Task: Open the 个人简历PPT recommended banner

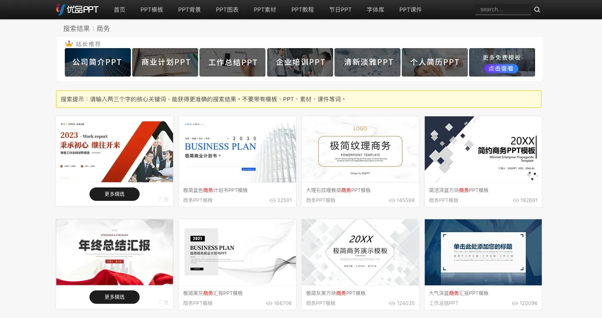Action: click(x=435, y=62)
